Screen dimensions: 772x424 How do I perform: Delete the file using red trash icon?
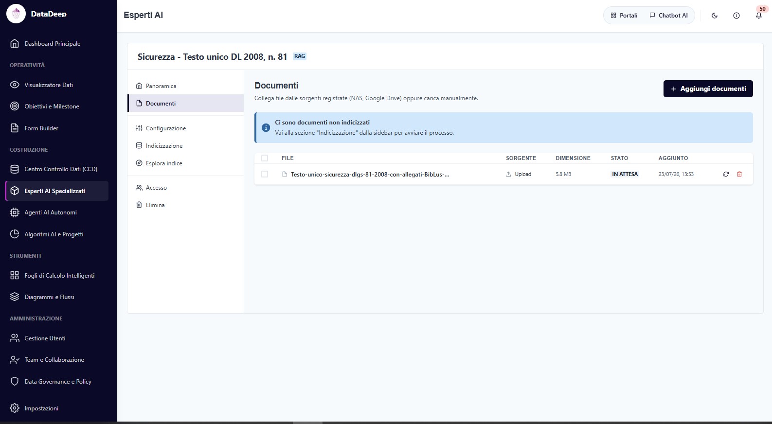tap(739, 174)
